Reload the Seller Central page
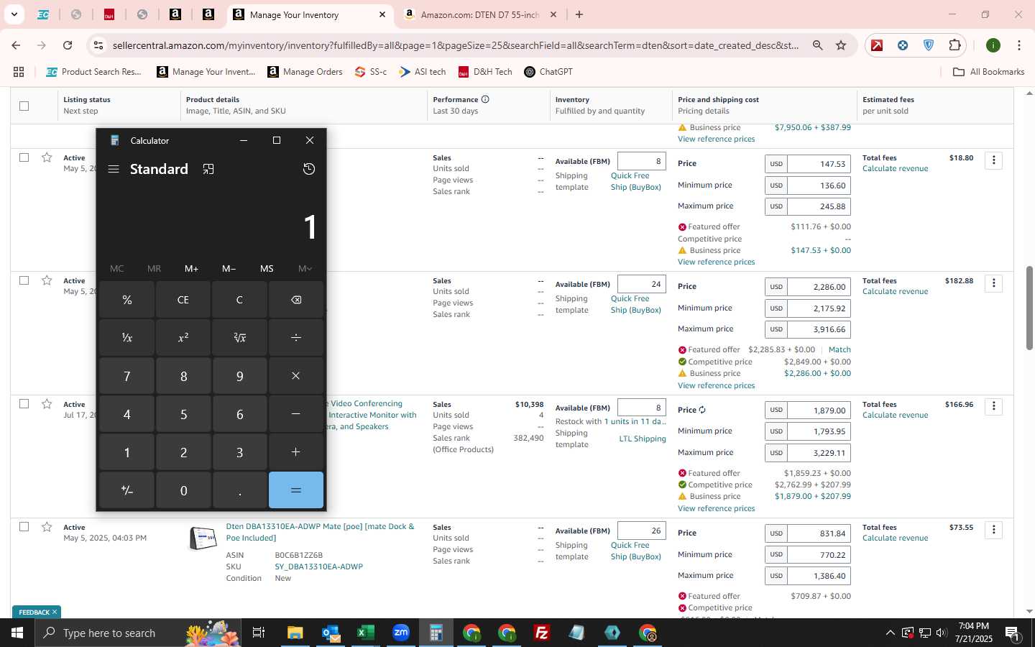Image resolution: width=1035 pixels, height=647 pixels. tap(68, 45)
